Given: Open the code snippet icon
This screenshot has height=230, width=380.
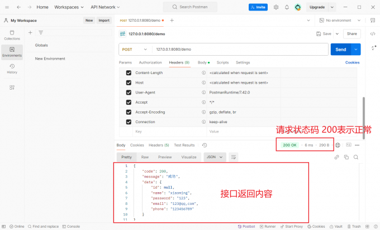Looking at the screenshot, I should pos(373,34).
